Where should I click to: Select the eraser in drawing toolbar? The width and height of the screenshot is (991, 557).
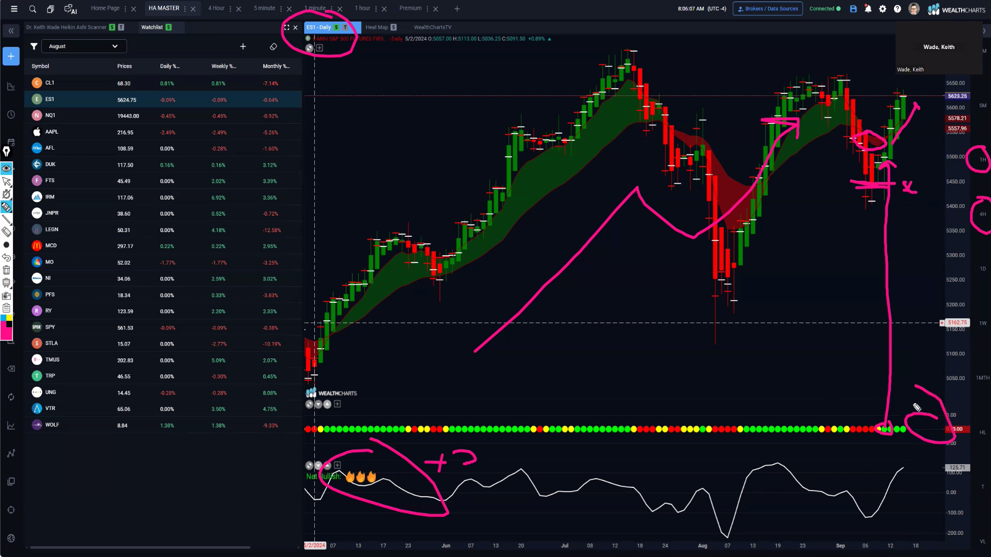pyautogui.click(x=7, y=232)
